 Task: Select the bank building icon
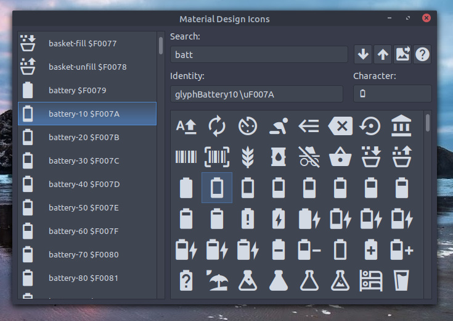[402, 125]
